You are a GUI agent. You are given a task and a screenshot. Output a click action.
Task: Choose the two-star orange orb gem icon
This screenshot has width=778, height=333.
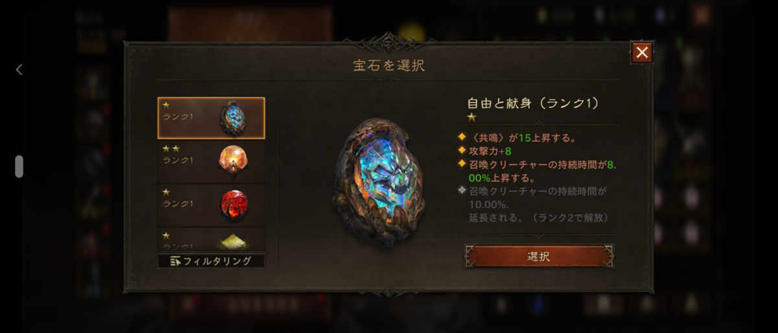click(232, 161)
